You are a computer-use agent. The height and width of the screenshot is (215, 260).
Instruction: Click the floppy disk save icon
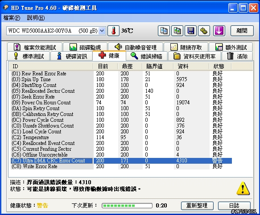coord(191,31)
